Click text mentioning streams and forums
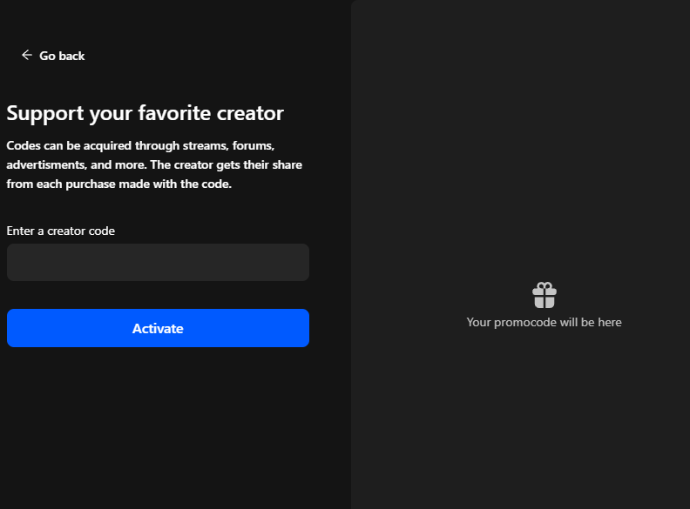The height and width of the screenshot is (509, 690). pyautogui.click(x=141, y=145)
